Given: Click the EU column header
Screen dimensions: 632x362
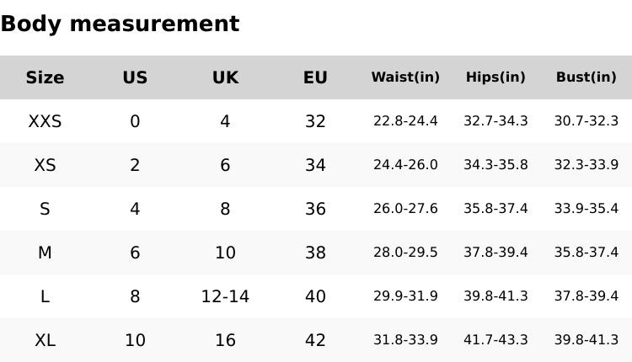Looking at the screenshot, I should 315,77.
